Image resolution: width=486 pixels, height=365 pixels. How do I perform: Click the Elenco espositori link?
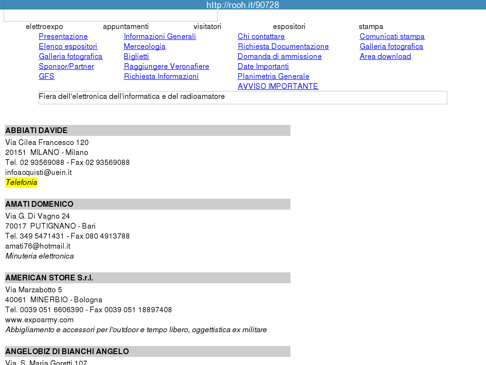pyautogui.click(x=68, y=47)
